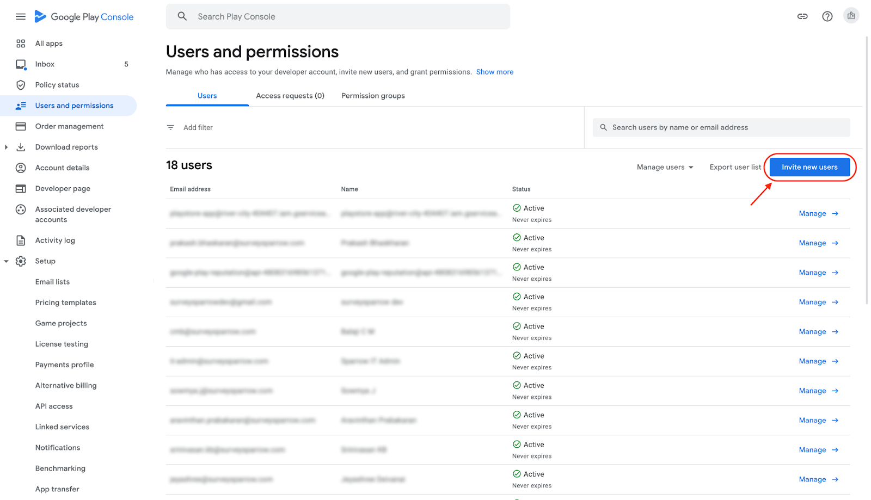
Task: Click the Add filter icon
Action: [170, 127]
